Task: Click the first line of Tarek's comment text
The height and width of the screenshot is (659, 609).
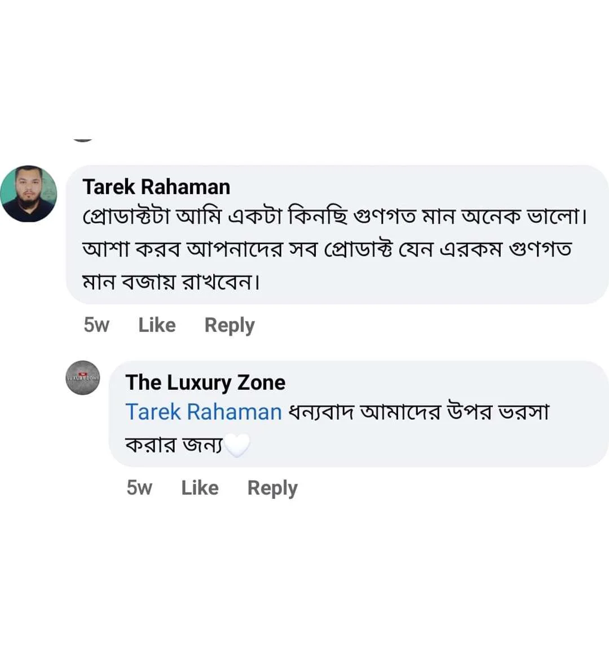Action: tap(335, 217)
